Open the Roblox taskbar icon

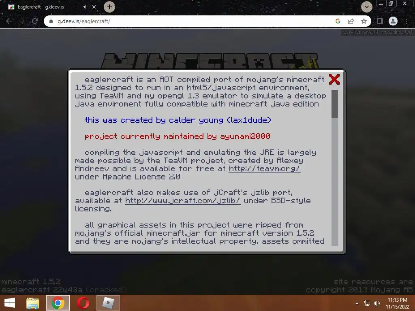click(x=108, y=303)
